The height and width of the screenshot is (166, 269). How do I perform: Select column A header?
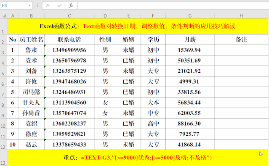[13, 16]
